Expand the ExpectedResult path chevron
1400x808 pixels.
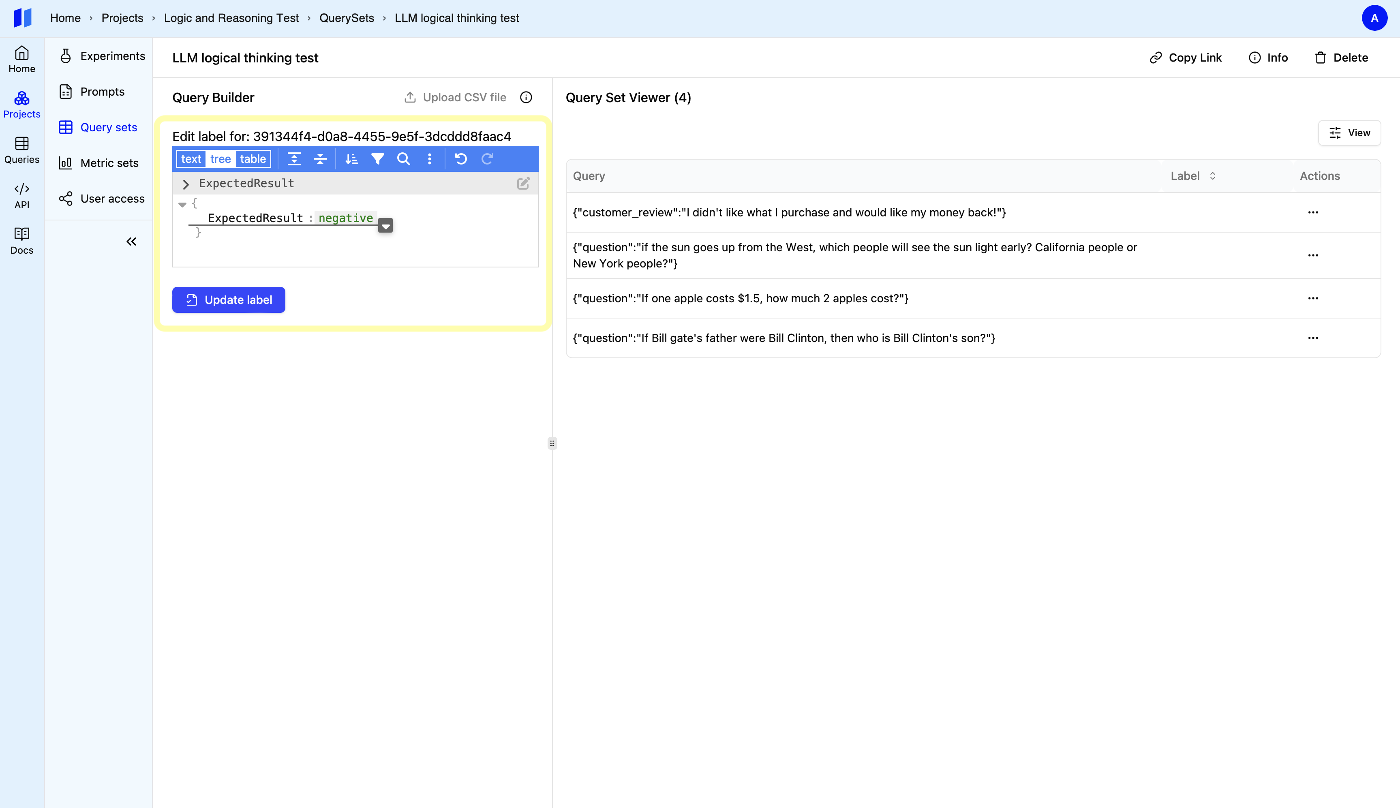point(186,184)
